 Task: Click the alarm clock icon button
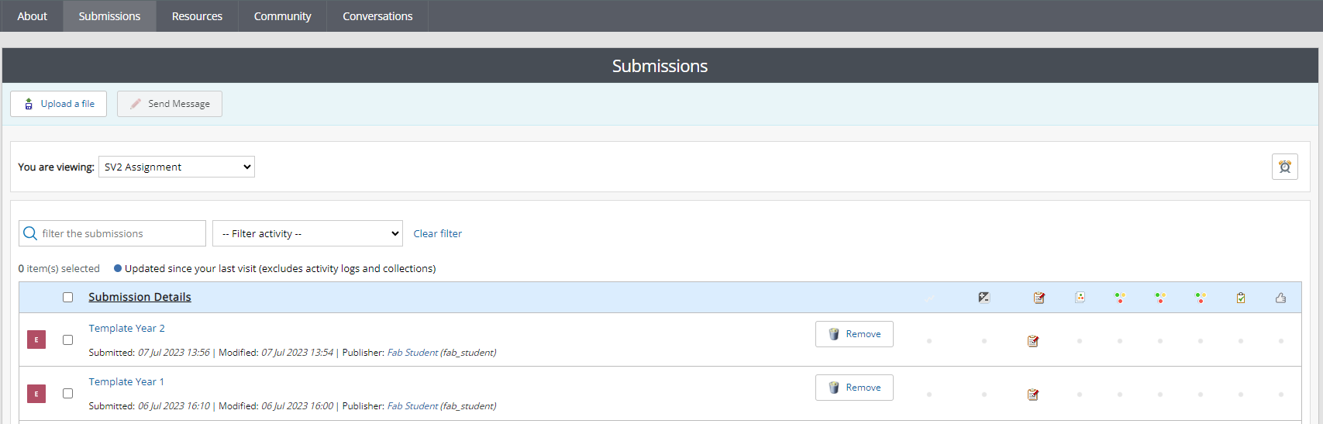coord(1284,167)
